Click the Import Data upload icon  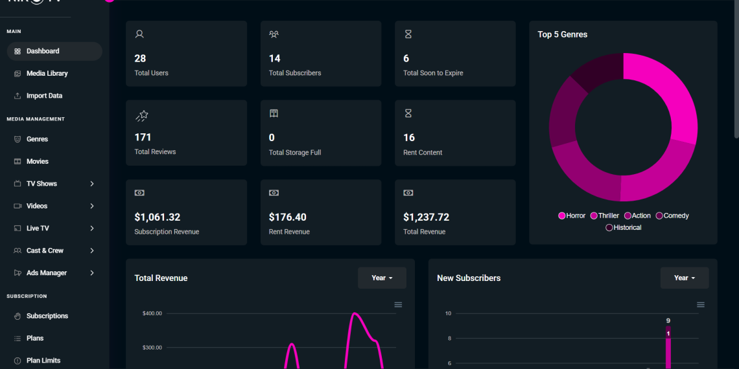tap(18, 96)
